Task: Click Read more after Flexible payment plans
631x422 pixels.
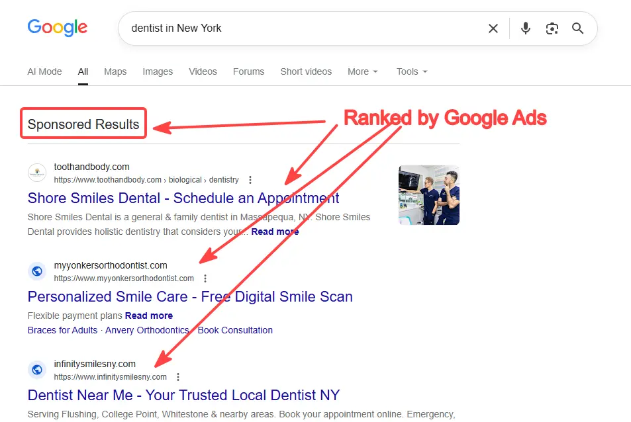Action: [x=149, y=316]
